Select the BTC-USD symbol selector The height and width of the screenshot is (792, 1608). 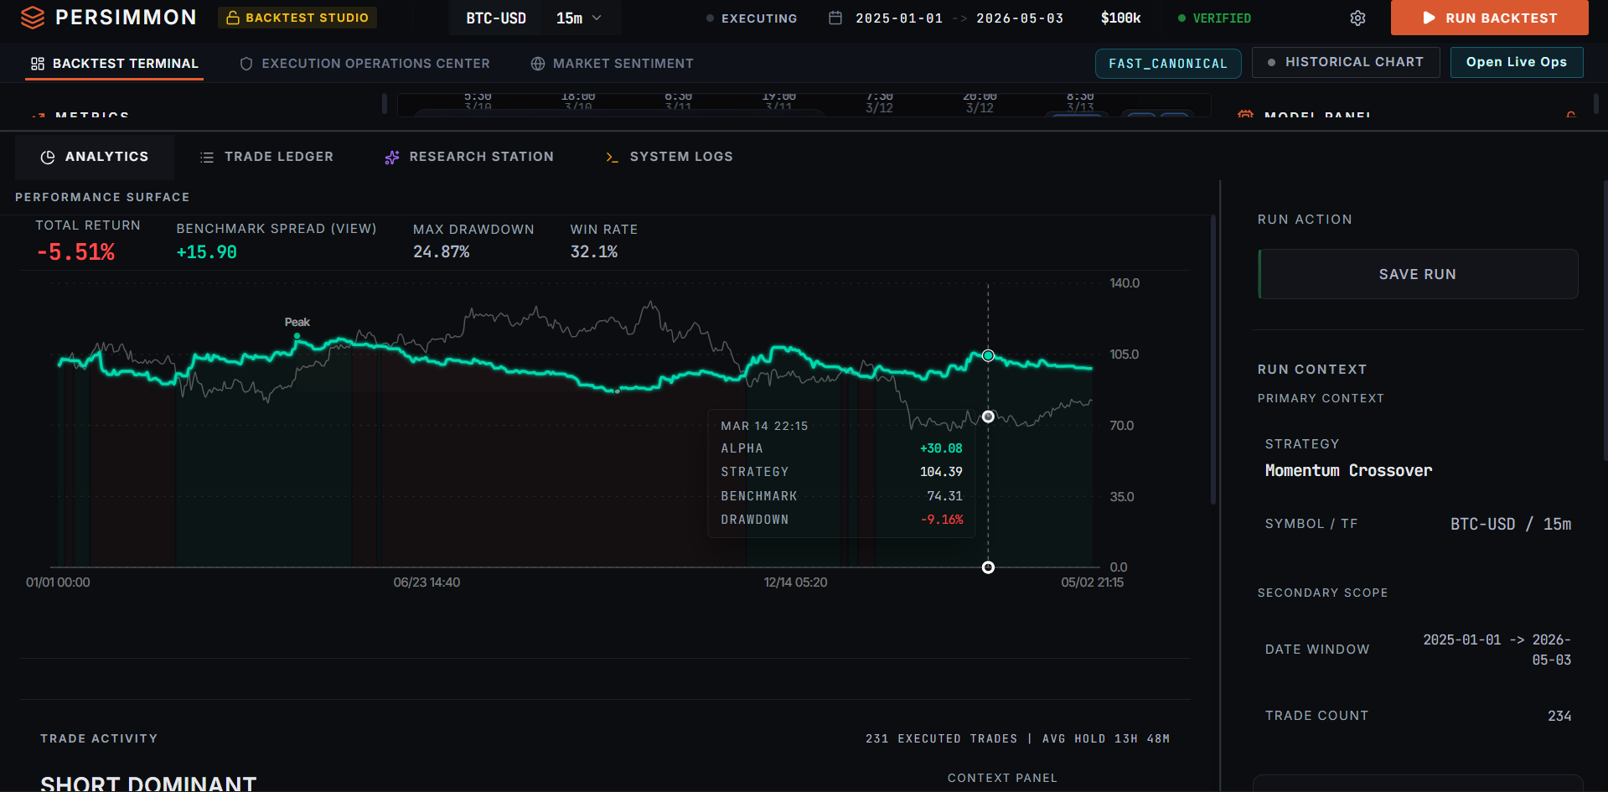click(x=496, y=18)
